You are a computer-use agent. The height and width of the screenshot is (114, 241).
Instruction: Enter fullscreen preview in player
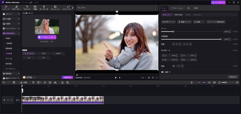coord(157,78)
